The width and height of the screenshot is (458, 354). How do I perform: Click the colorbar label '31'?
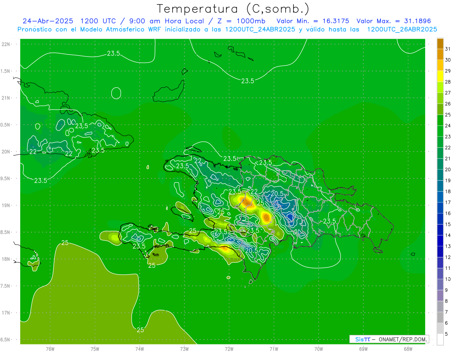click(x=448, y=49)
